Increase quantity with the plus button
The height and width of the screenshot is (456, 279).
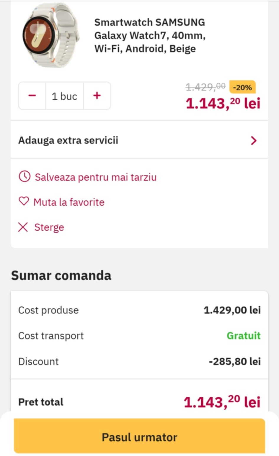(97, 96)
